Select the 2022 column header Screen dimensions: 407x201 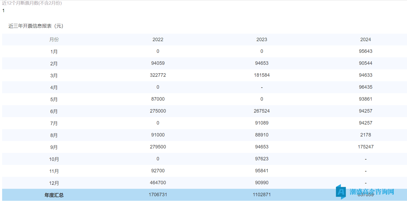point(158,40)
